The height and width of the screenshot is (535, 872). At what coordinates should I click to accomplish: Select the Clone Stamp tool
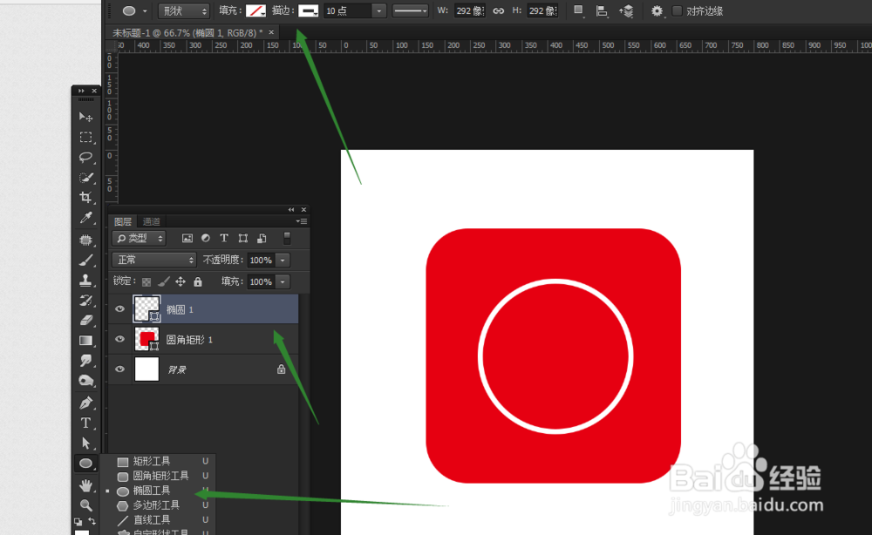[x=85, y=280]
